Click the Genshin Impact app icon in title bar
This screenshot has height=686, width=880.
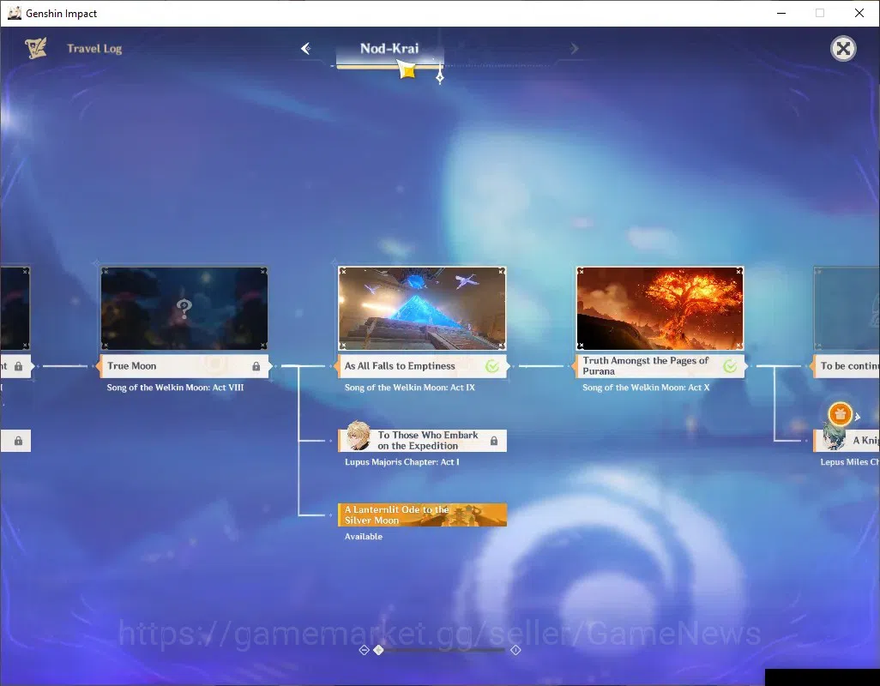point(14,13)
